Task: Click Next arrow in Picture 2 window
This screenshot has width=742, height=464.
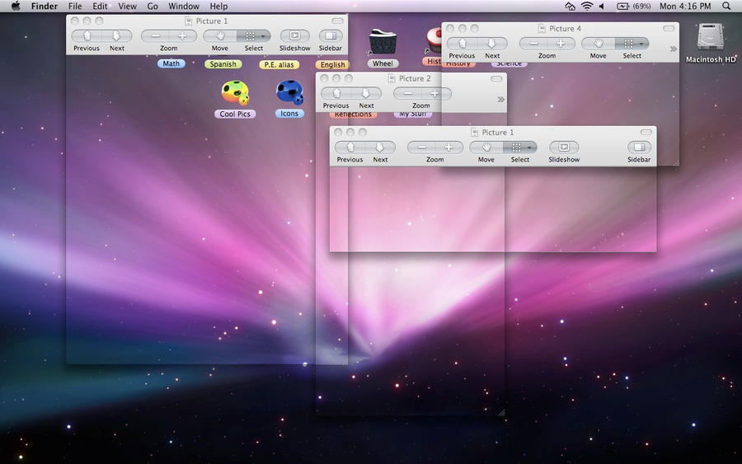Action: point(366,94)
